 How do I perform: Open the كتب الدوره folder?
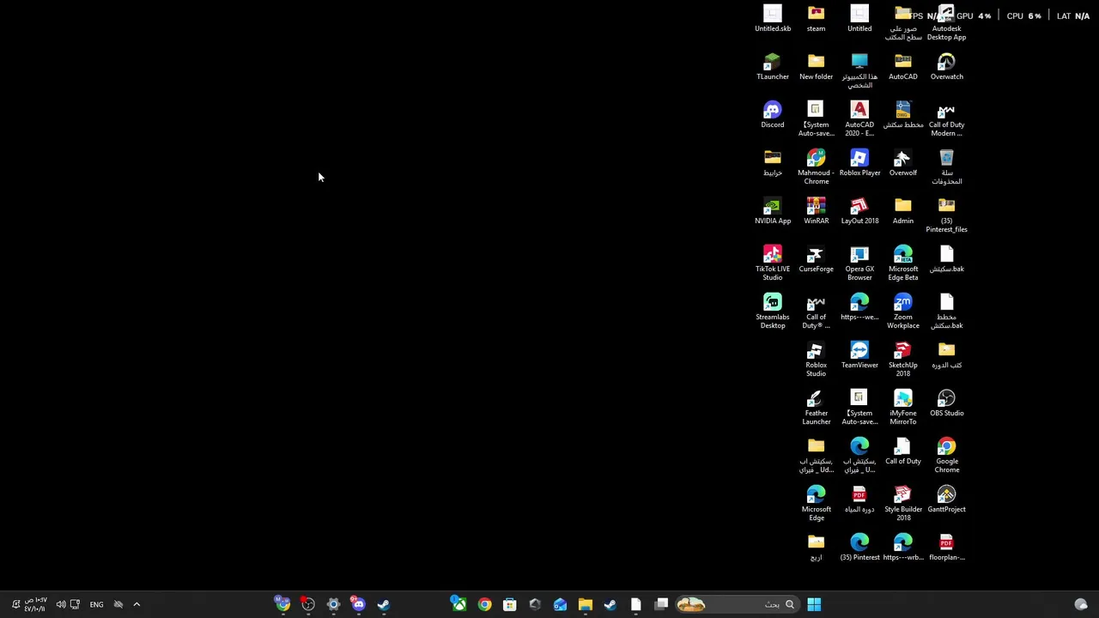(x=946, y=355)
